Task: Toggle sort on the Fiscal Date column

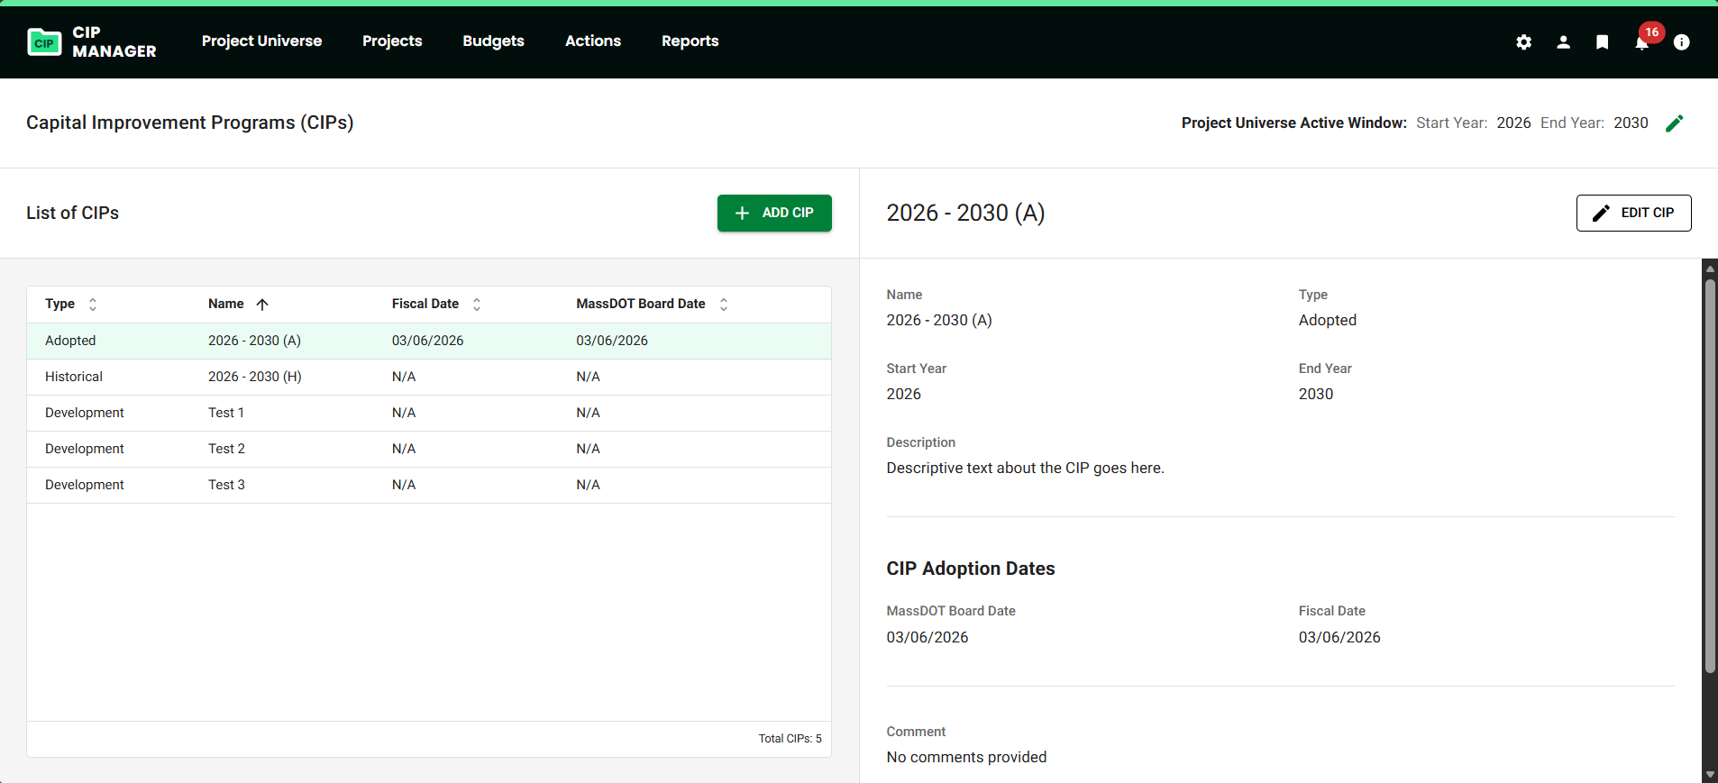Action: (x=477, y=305)
